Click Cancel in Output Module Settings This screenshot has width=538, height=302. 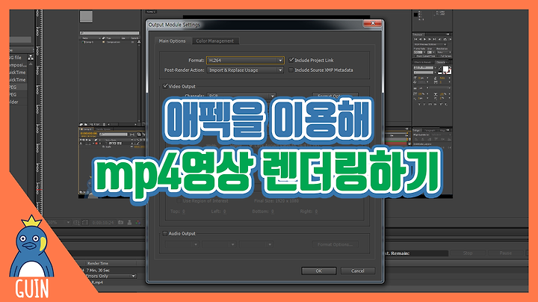pyautogui.click(x=357, y=271)
